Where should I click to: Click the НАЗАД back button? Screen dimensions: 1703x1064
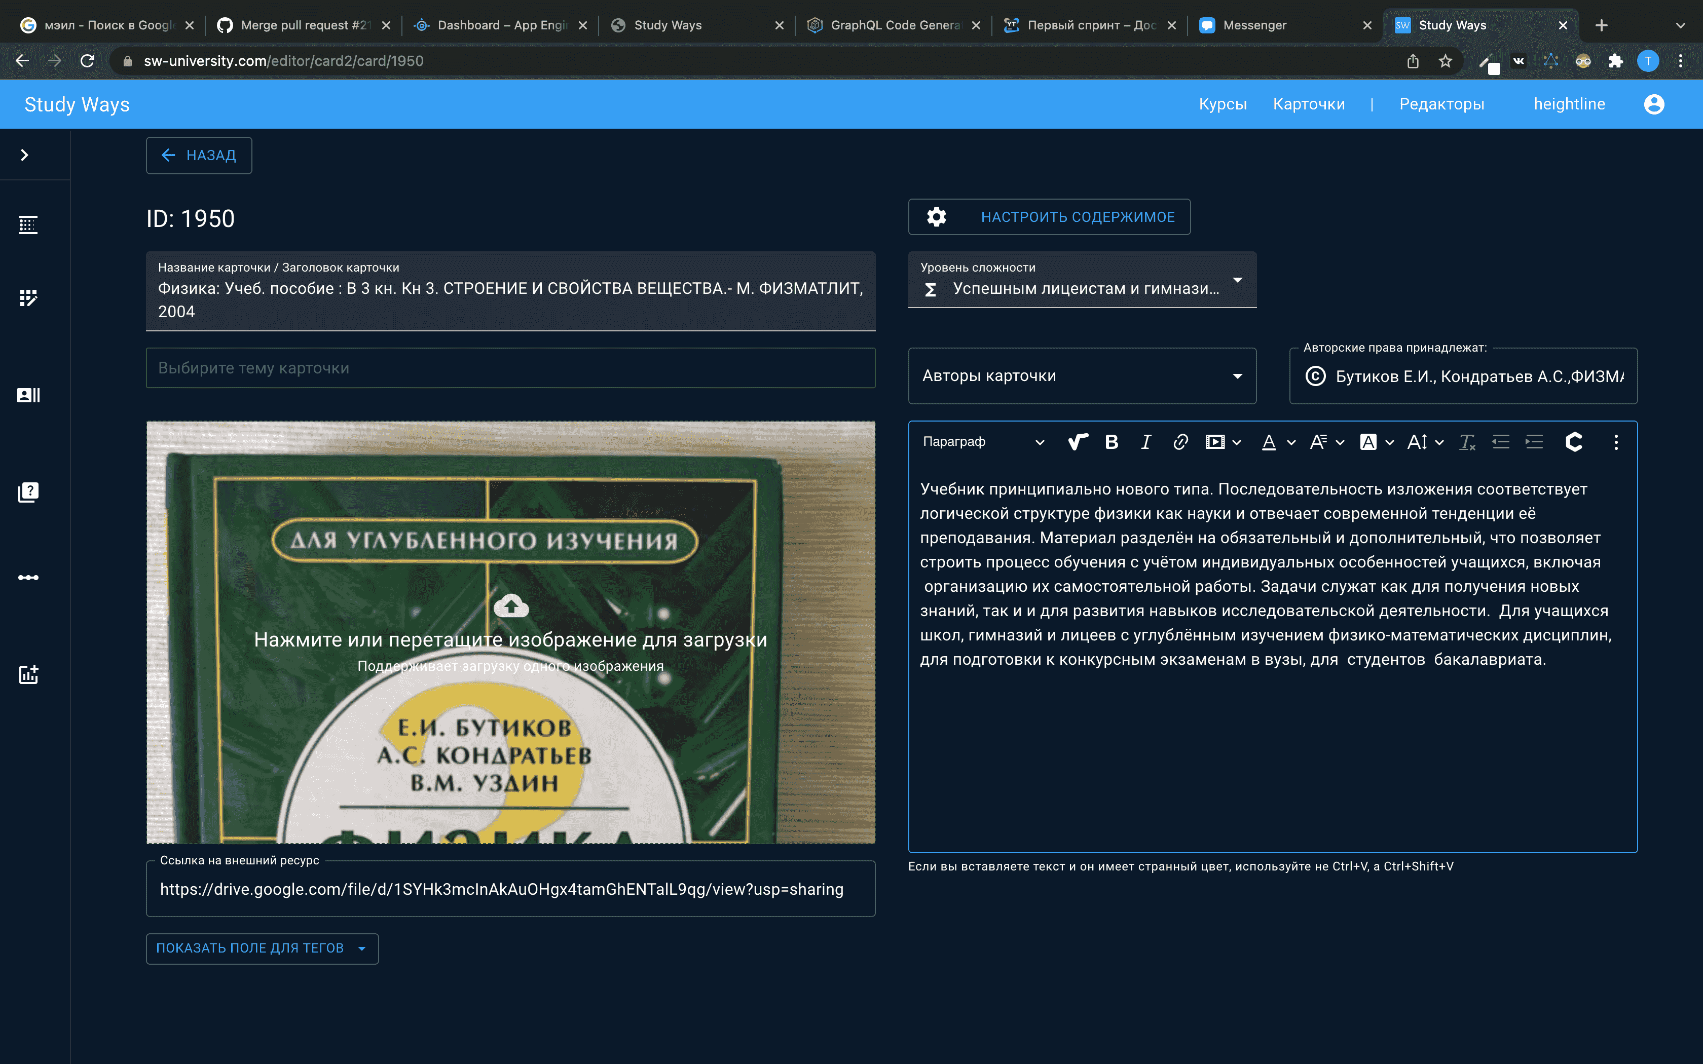(199, 155)
